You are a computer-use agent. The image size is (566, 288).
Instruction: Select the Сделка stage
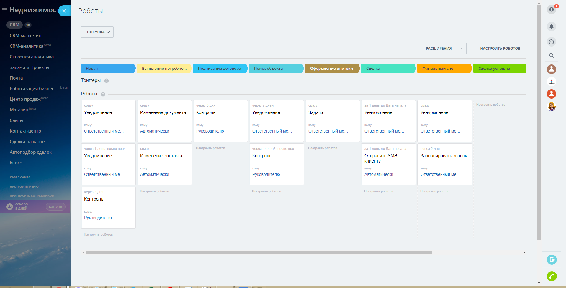point(388,68)
